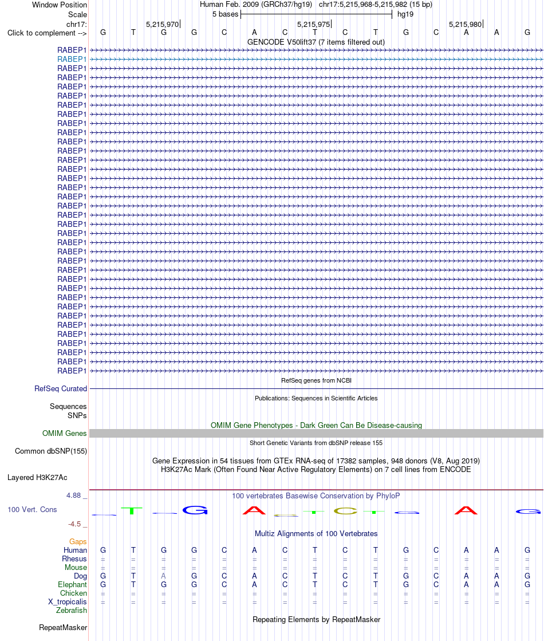Select the Human species row label
544x641 pixels.
75,550
